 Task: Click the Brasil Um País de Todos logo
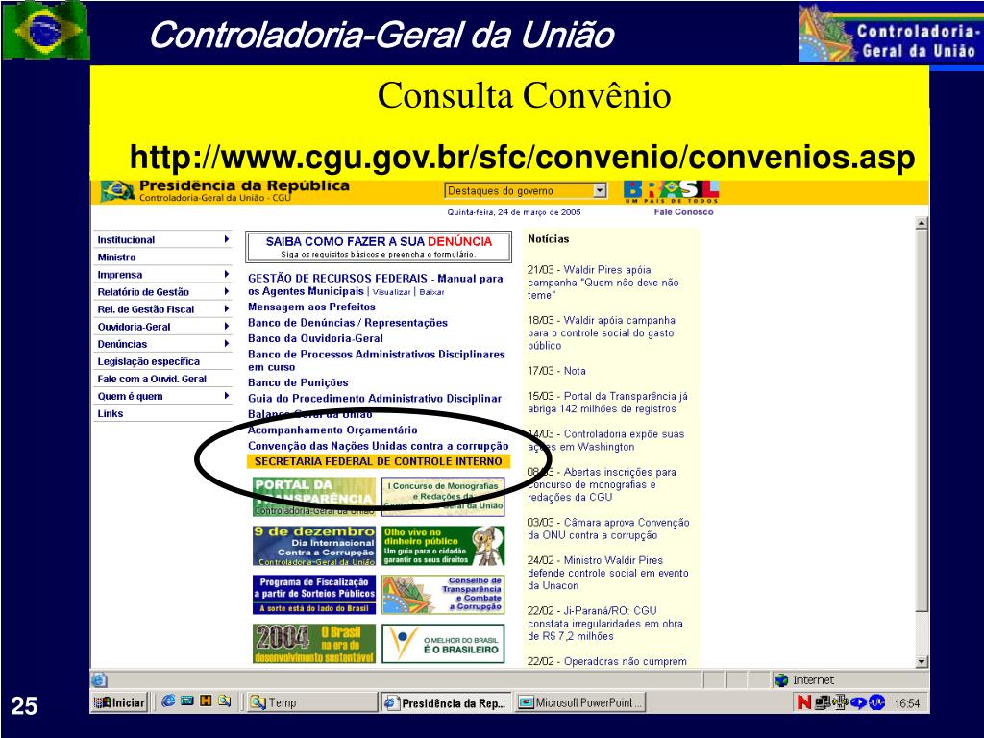click(x=671, y=191)
